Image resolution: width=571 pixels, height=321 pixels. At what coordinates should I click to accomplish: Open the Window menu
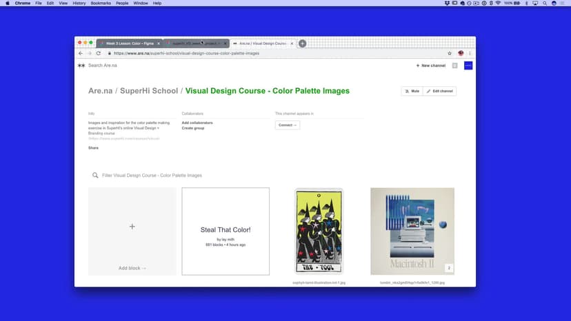(x=141, y=3)
